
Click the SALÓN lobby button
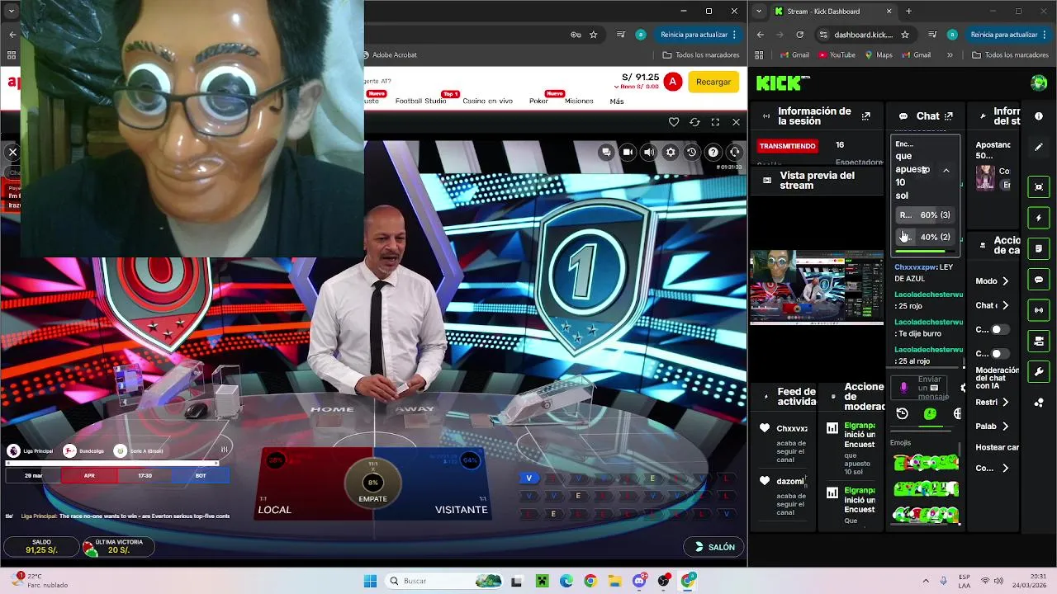714,547
